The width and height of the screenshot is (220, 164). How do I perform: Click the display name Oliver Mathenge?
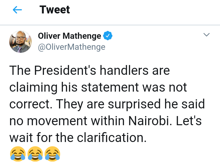click(69, 36)
